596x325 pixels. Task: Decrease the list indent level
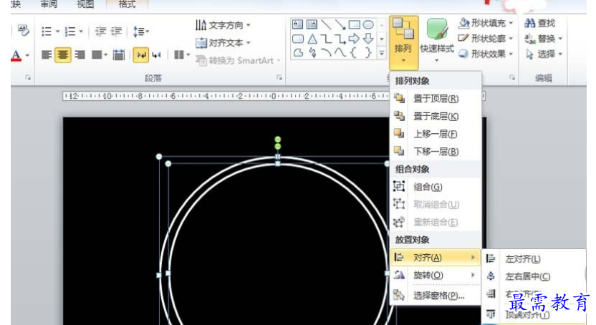point(100,31)
